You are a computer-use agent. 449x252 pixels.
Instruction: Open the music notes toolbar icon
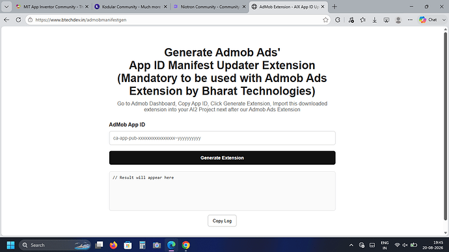(351, 20)
